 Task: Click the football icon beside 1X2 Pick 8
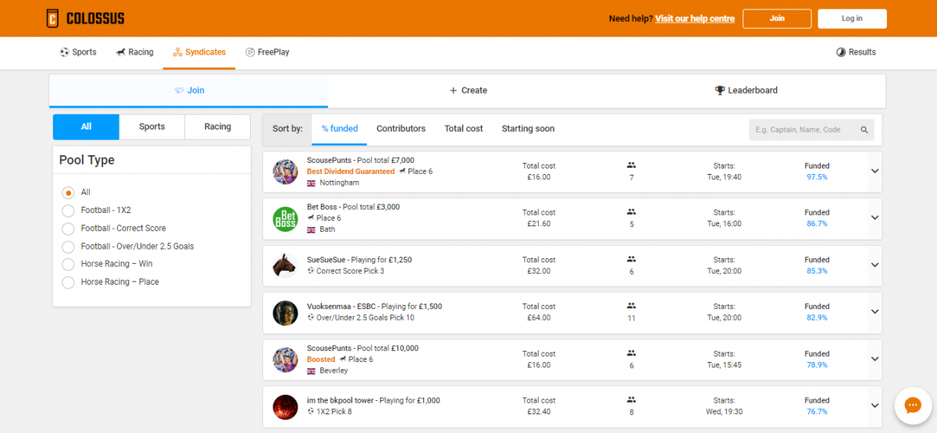(311, 411)
